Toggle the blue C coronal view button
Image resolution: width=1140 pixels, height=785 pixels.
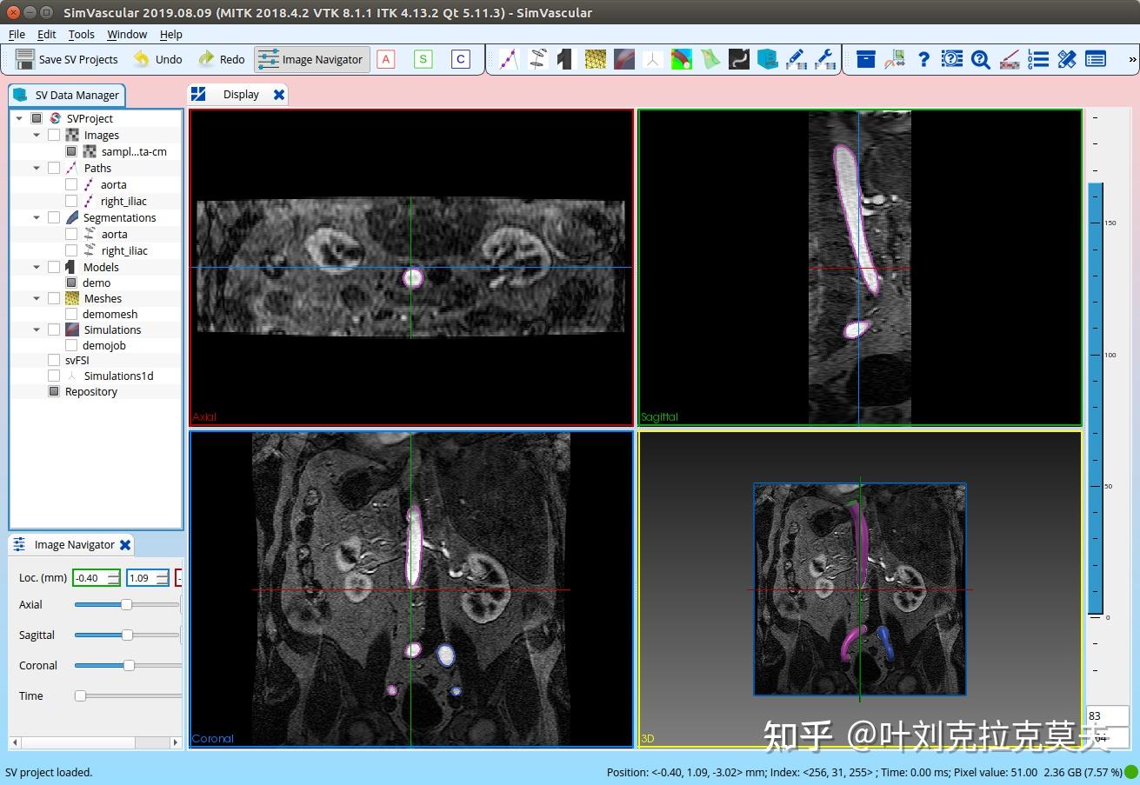coord(461,59)
